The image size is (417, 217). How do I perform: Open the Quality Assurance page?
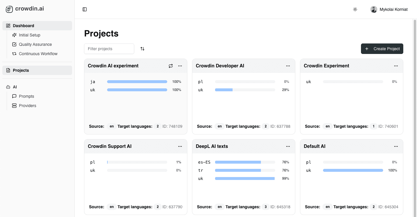(35, 44)
